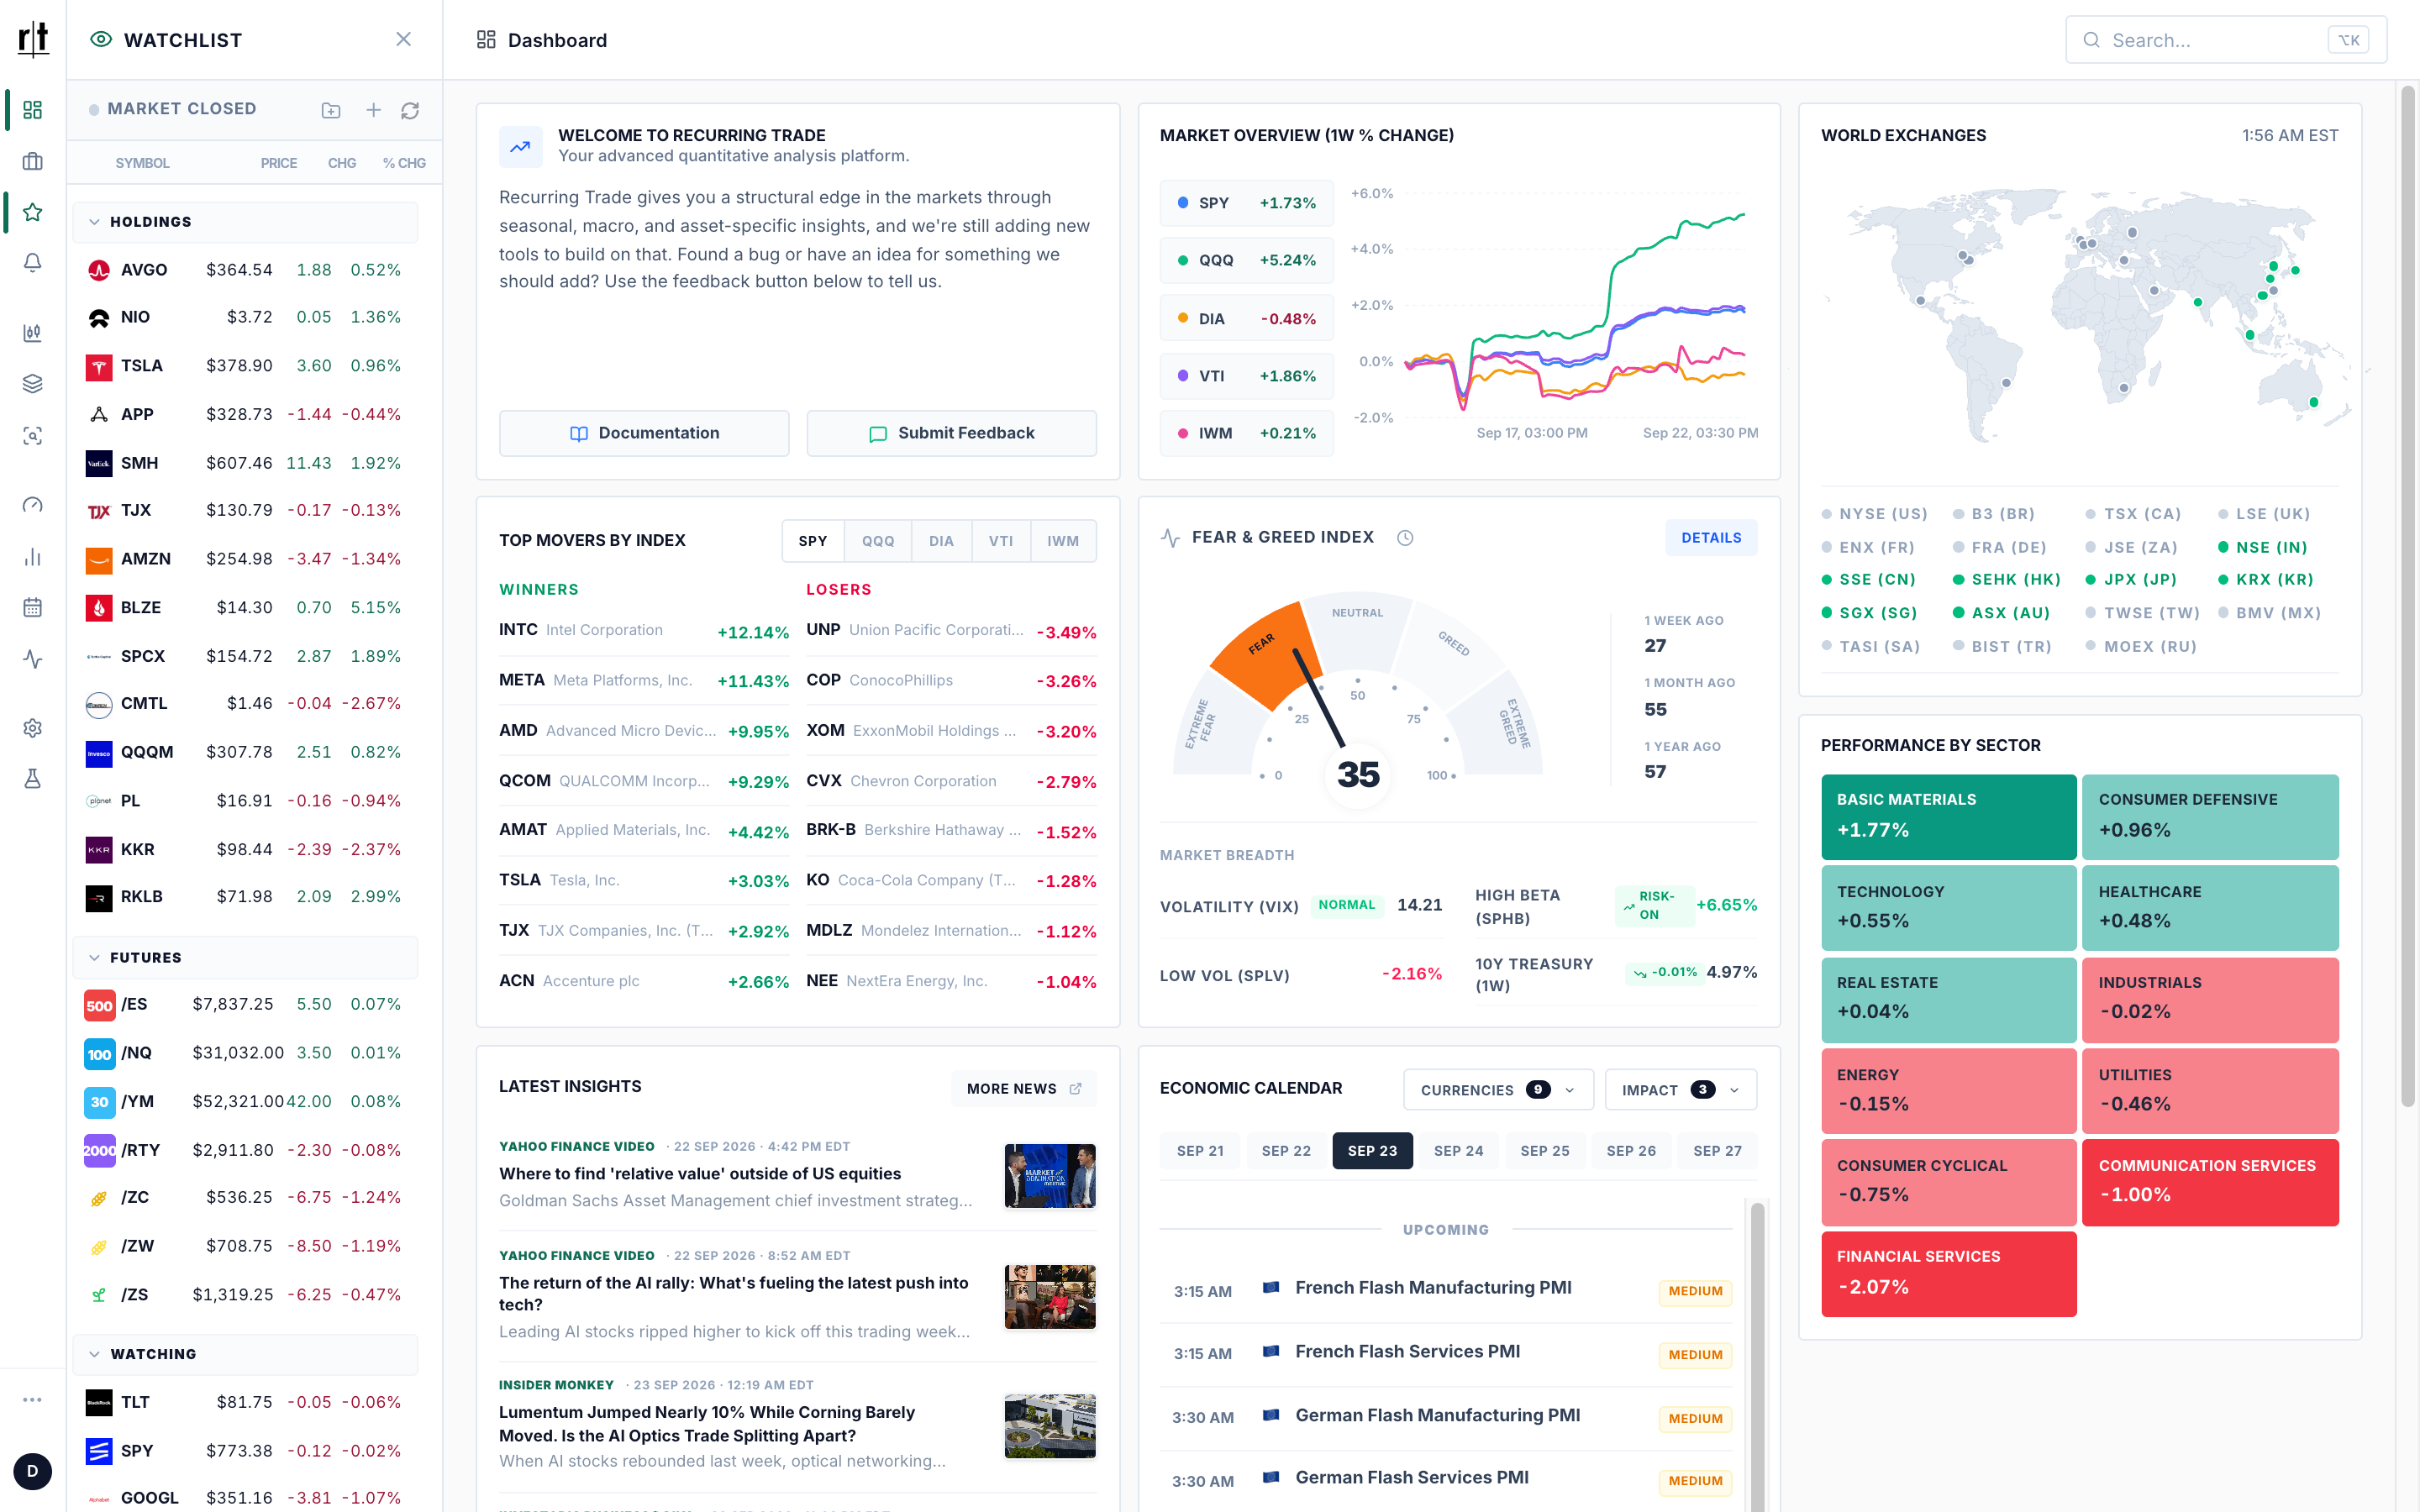The width and height of the screenshot is (2420, 1512).
Task: Select SEP 26 in economic calendar
Action: (1631, 1151)
